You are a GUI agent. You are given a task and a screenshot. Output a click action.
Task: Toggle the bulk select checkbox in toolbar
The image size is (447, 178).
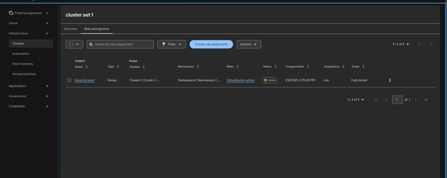[x=71, y=44]
